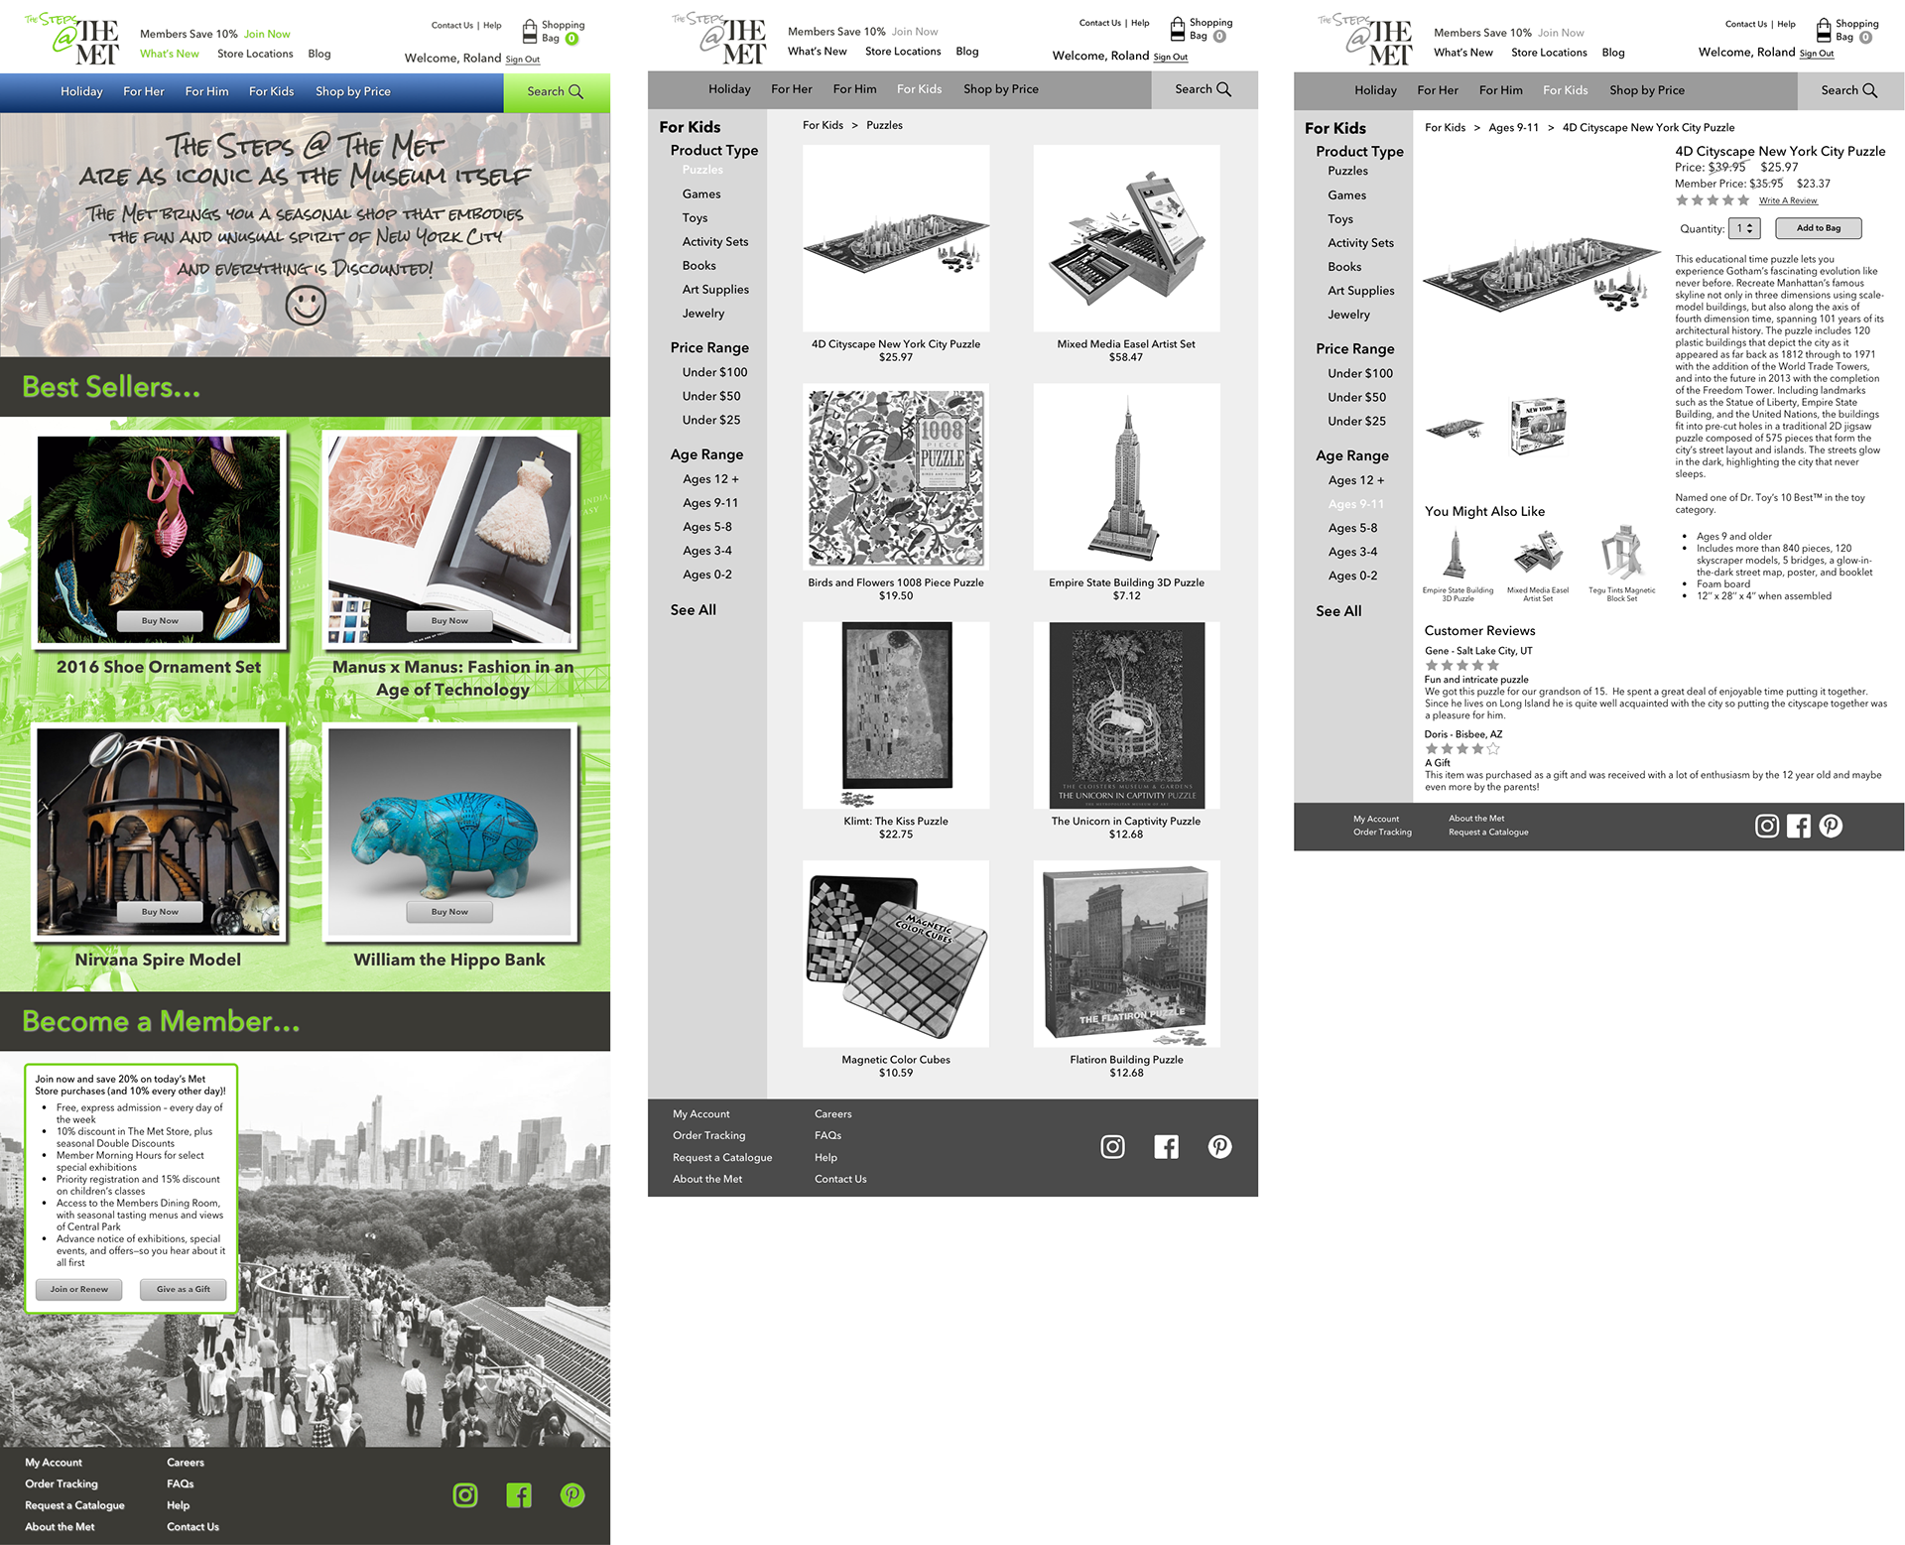
Task: Open Pinterest icon in green home page footer
Action: (572, 1494)
